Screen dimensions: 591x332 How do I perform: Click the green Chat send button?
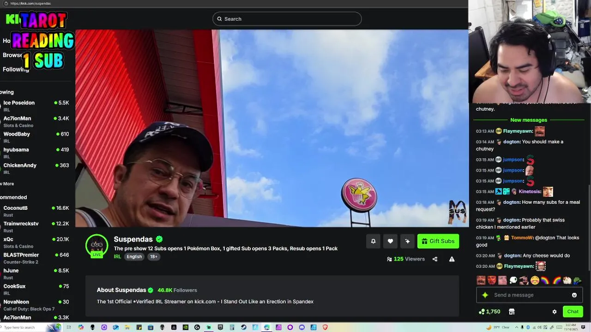(573, 312)
